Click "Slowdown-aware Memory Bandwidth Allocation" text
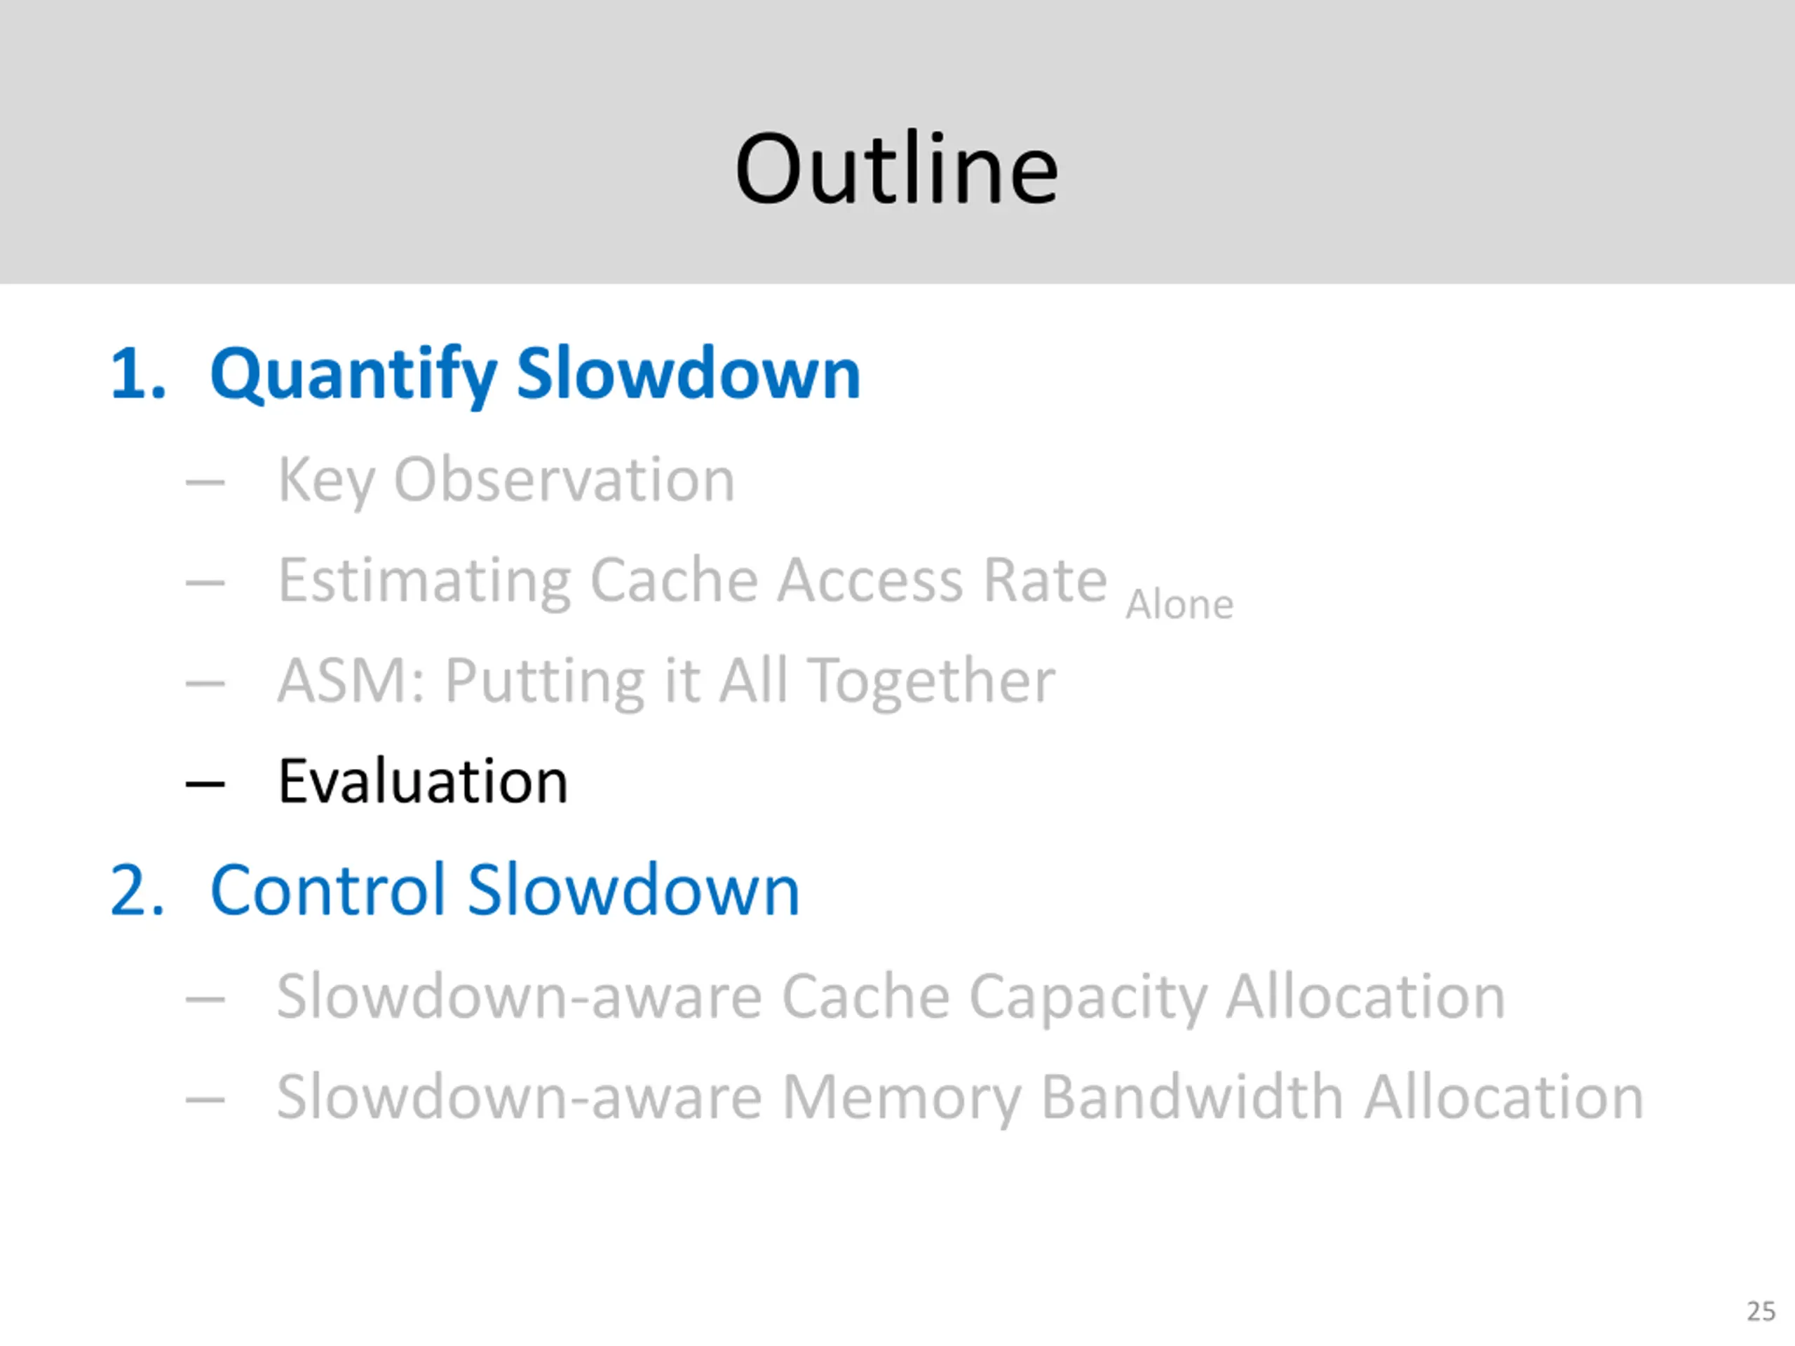 tap(960, 1097)
